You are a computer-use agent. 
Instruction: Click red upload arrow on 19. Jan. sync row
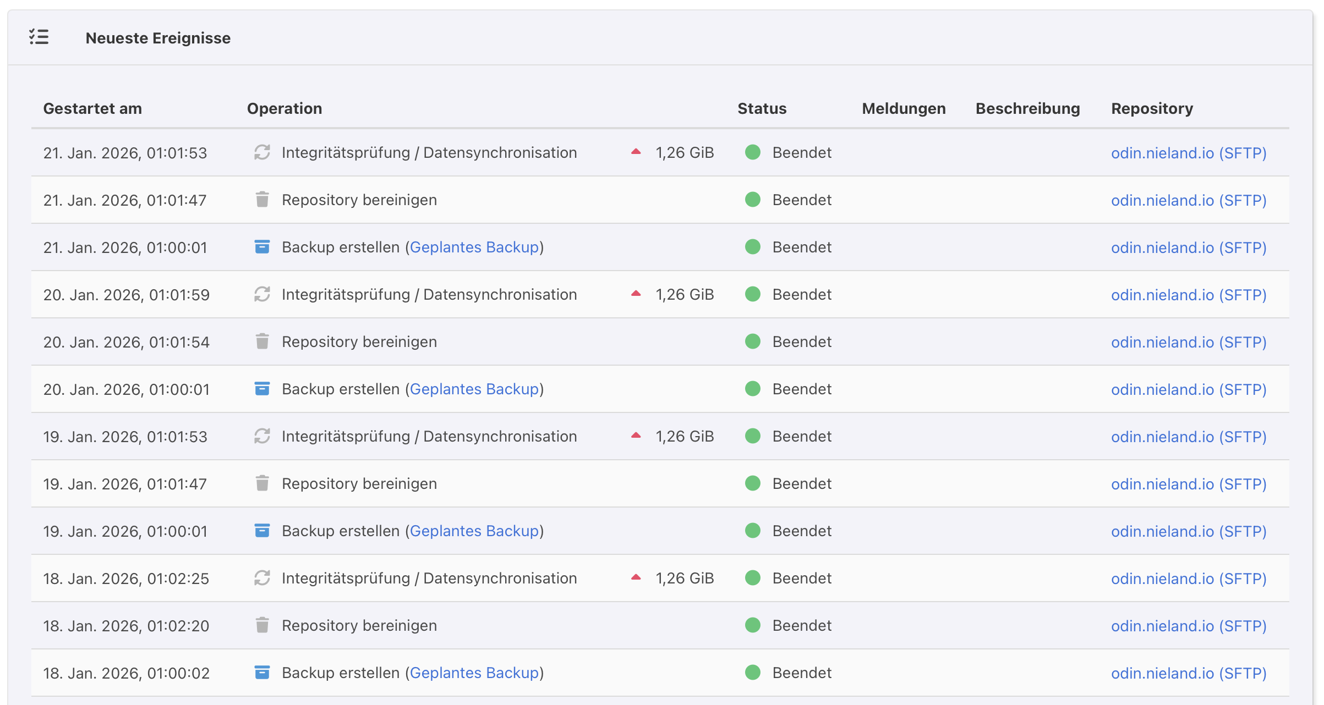(x=636, y=436)
